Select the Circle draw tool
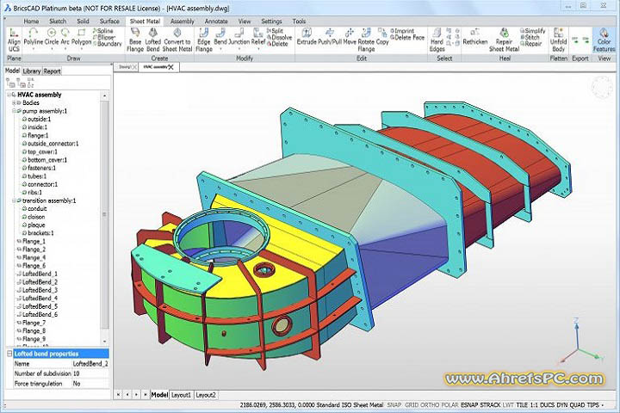The height and width of the screenshot is (413, 620). click(52, 37)
